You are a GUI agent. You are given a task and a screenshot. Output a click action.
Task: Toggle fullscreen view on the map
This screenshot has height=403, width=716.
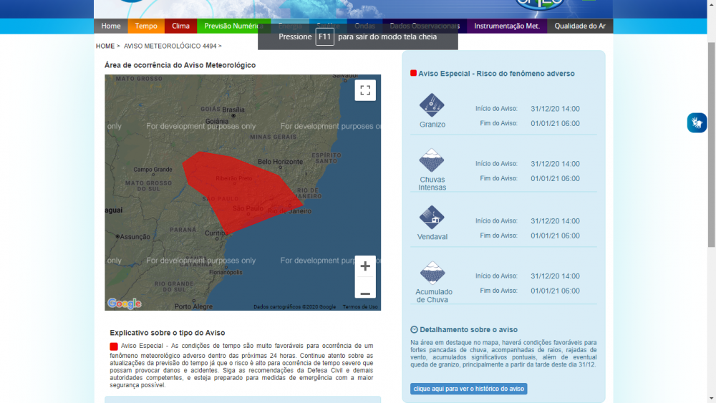tap(365, 90)
